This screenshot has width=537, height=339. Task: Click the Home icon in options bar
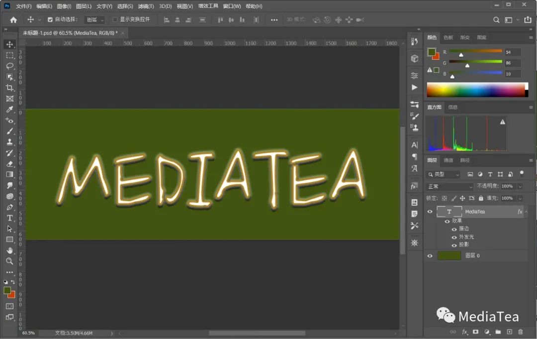pos(13,20)
